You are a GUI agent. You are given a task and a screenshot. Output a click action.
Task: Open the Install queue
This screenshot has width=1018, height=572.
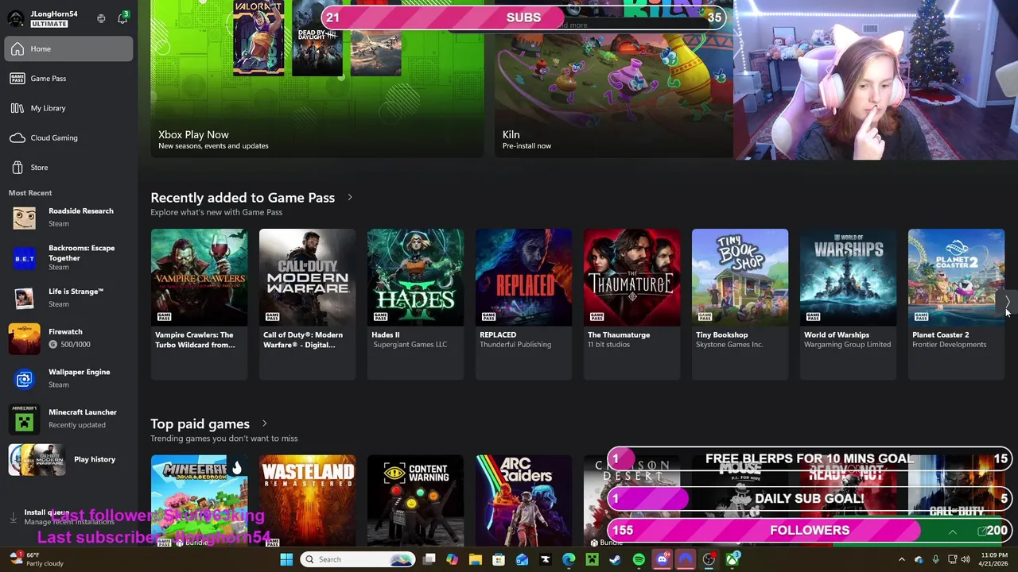click(x=68, y=516)
